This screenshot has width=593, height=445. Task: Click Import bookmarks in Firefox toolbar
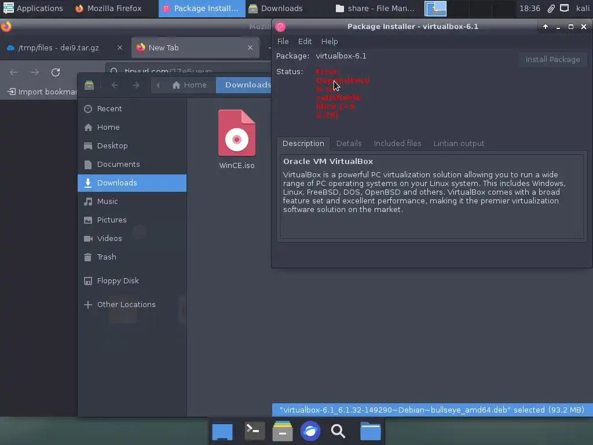point(42,92)
